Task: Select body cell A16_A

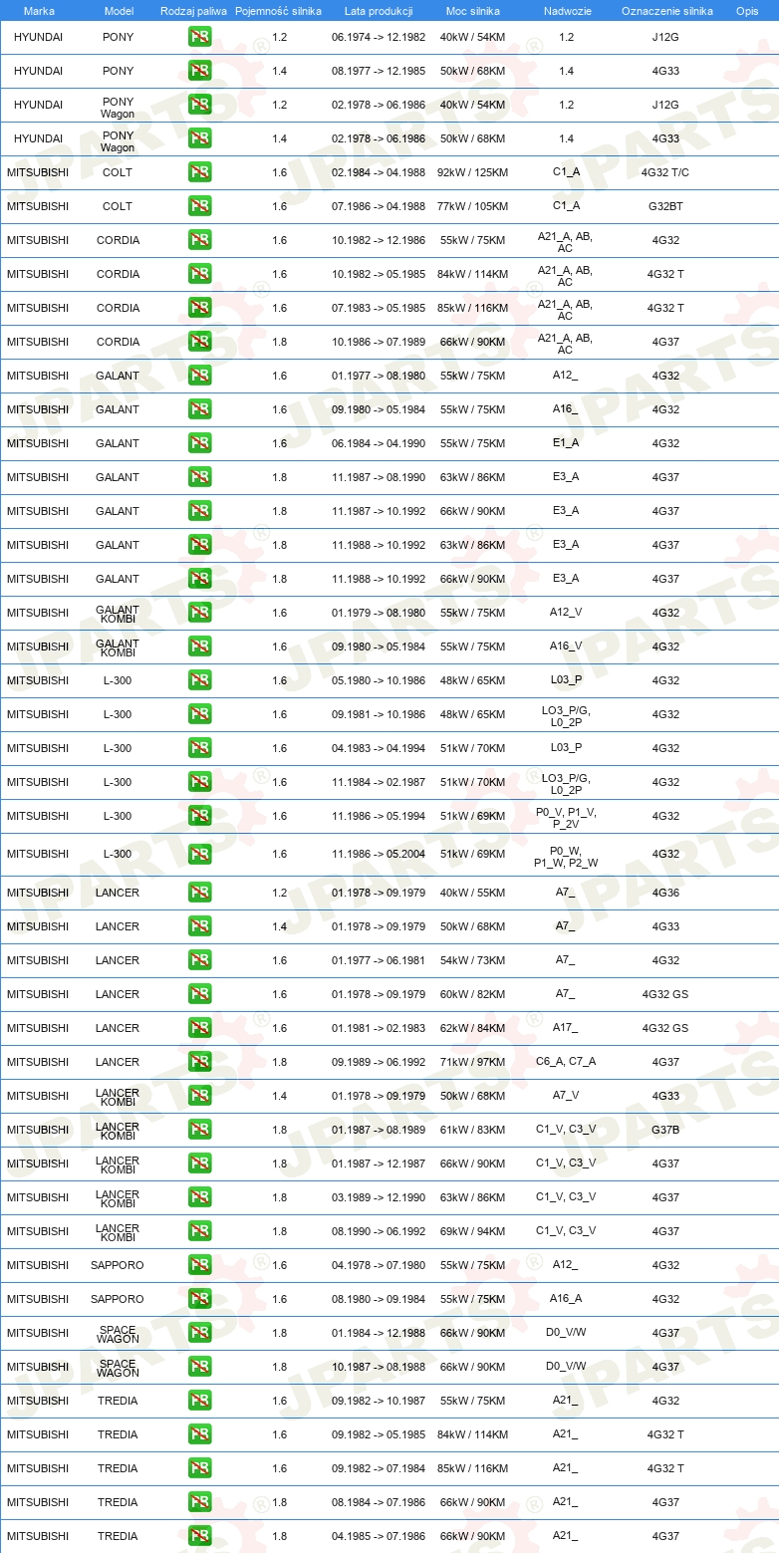Action: point(566,1299)
